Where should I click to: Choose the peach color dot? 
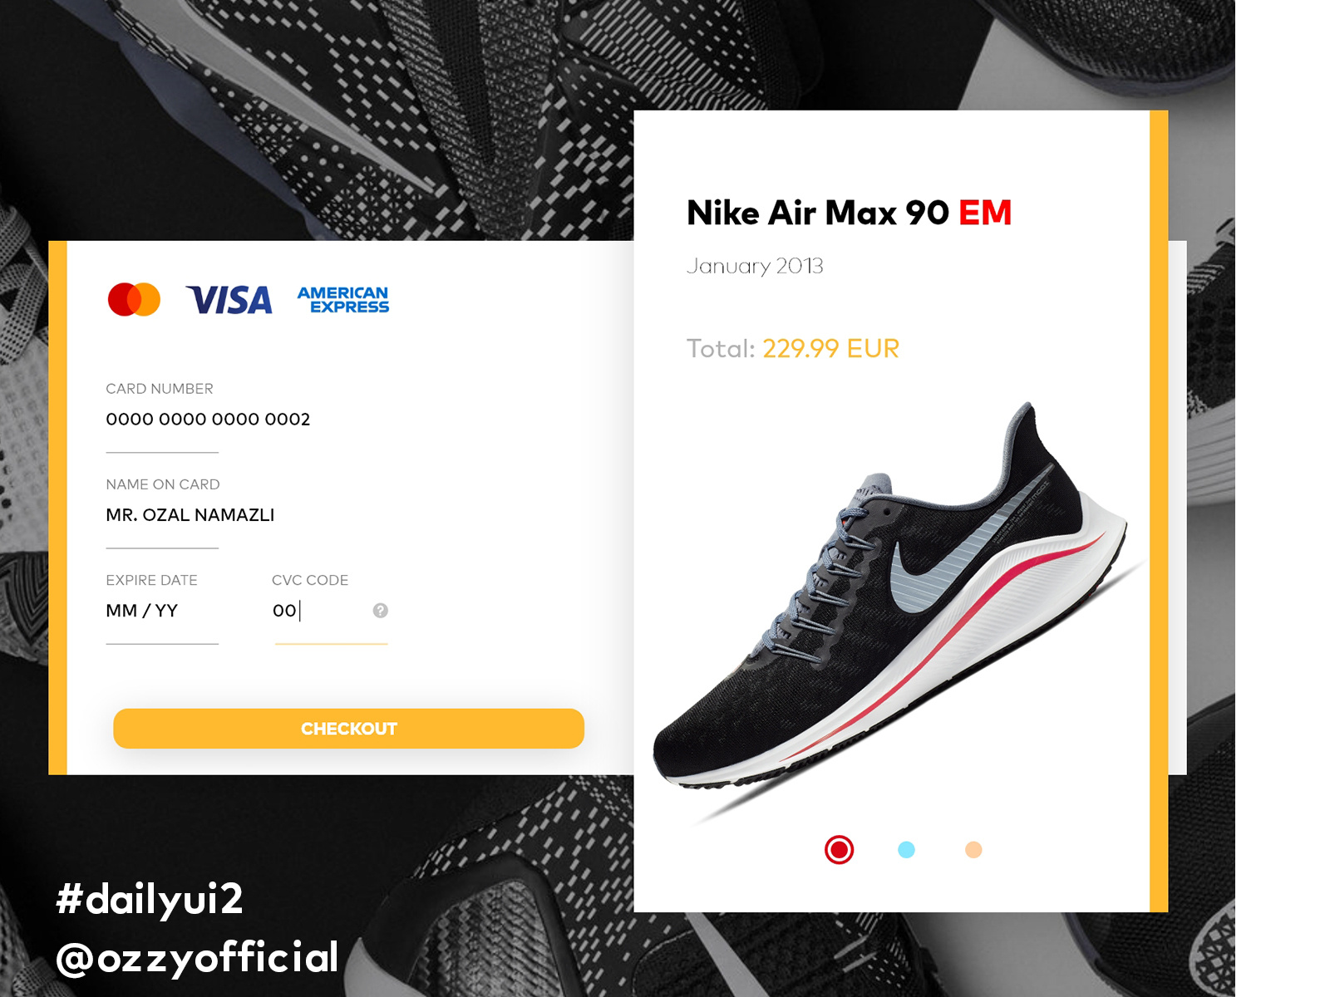point(973,849)
